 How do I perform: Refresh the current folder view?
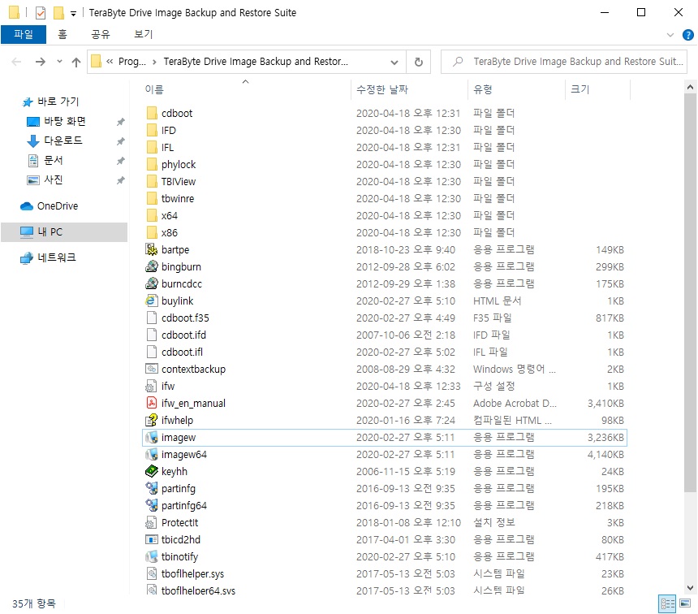coord(419,62)
